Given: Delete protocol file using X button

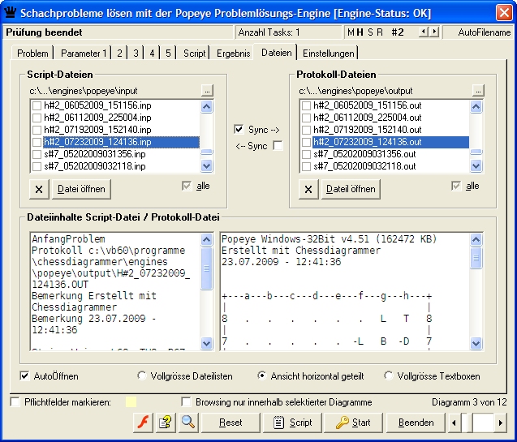Looking at the screenshot, I should point(308,189).
